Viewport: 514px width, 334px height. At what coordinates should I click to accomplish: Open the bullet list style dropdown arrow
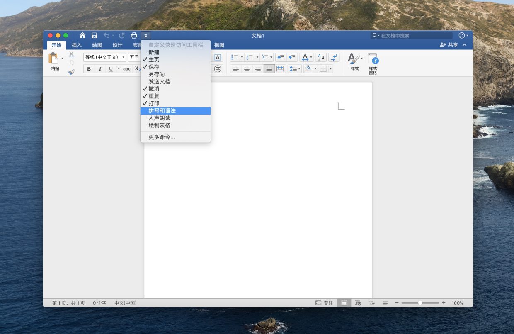[242, 57]
